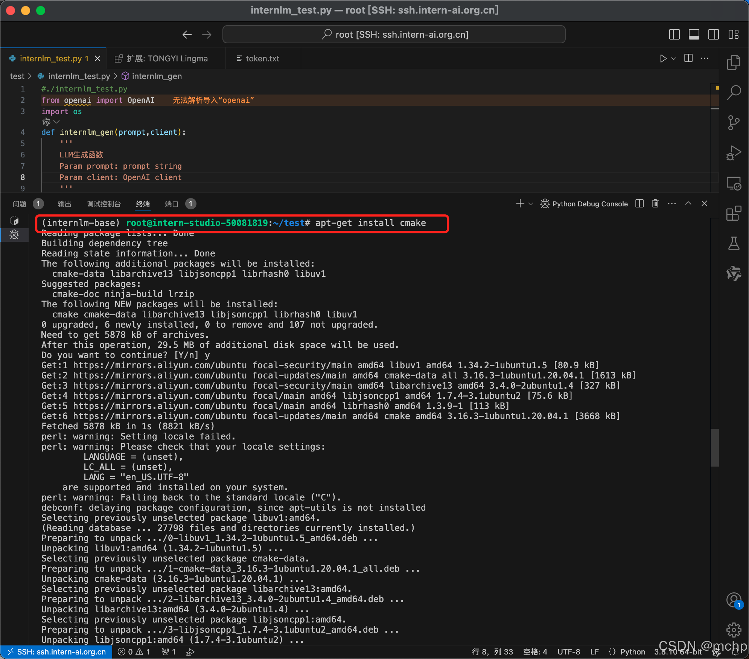Open the Remote Explorer icon
Screen dimensions: 749x659
click(x=734, y=184)
